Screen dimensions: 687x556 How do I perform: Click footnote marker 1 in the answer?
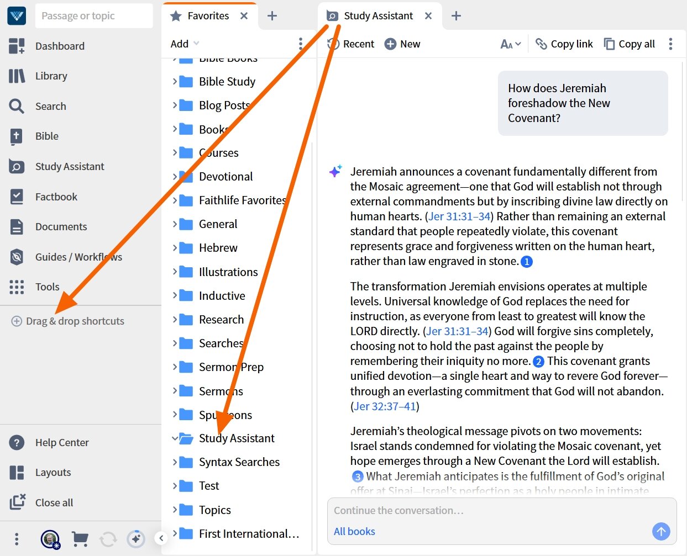527,262
